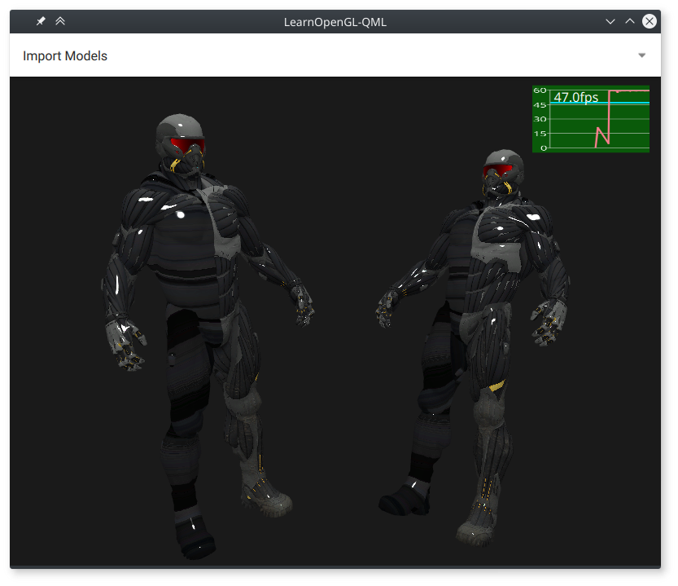Pin the LearnOpenGL-QML window

[41, 21]
